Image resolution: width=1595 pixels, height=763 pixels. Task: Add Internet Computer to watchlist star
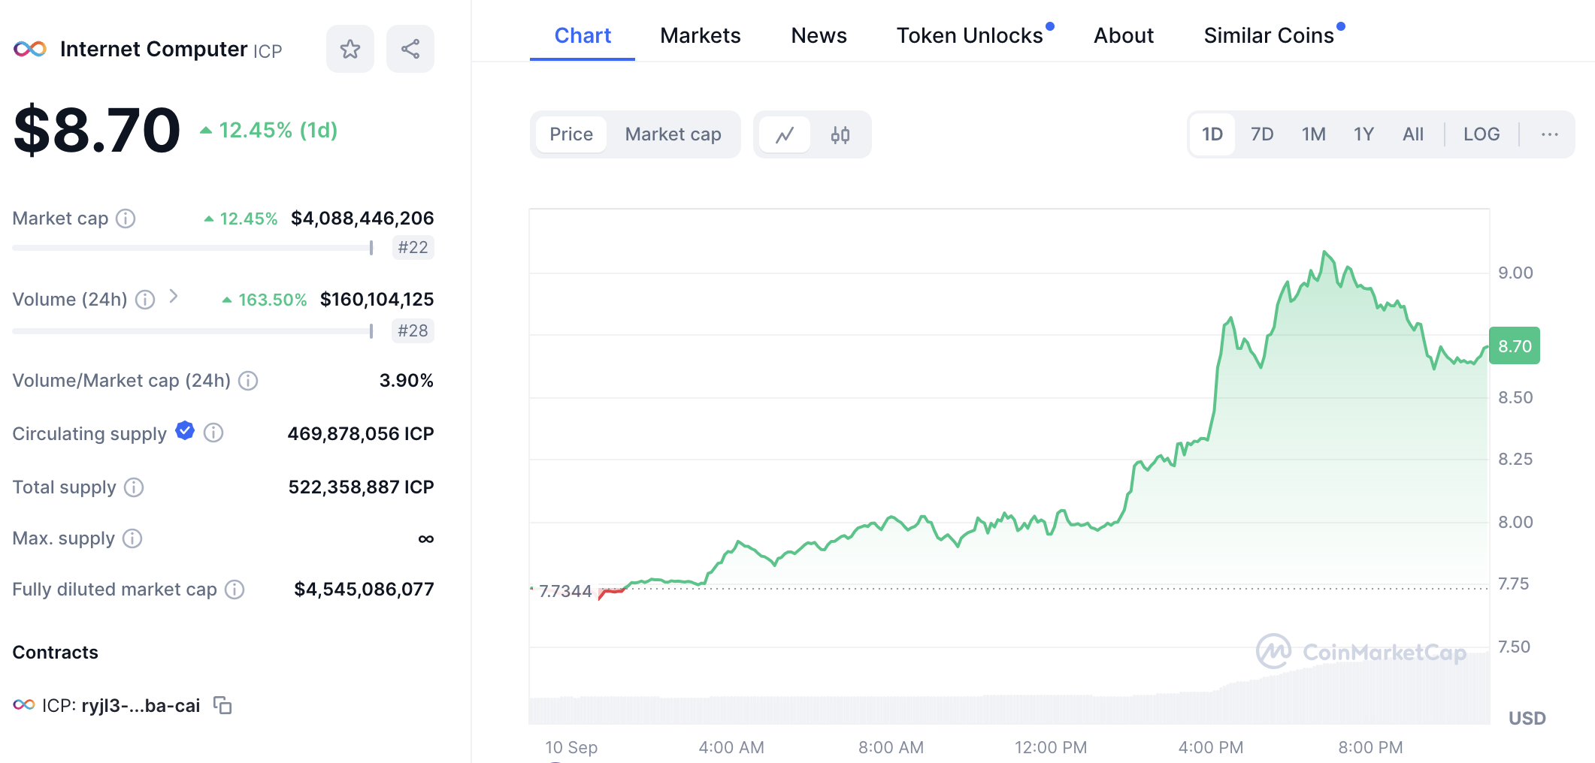(x=350, y=50)
